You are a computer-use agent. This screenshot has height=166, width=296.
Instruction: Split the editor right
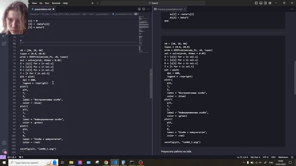pos(144,9)
